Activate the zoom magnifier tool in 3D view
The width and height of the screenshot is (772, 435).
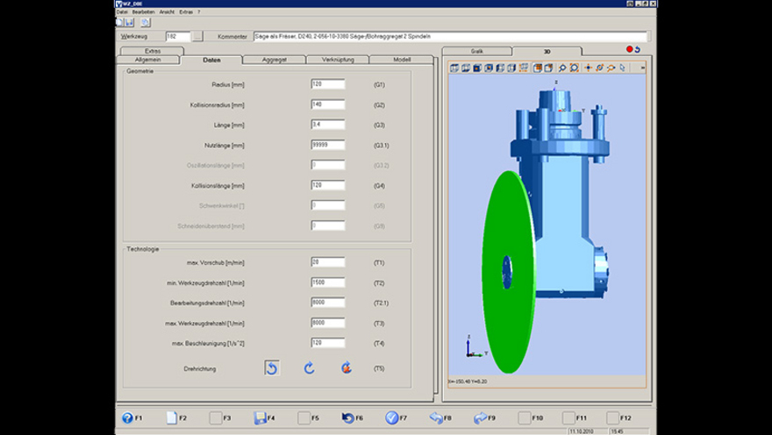point(562,68)
